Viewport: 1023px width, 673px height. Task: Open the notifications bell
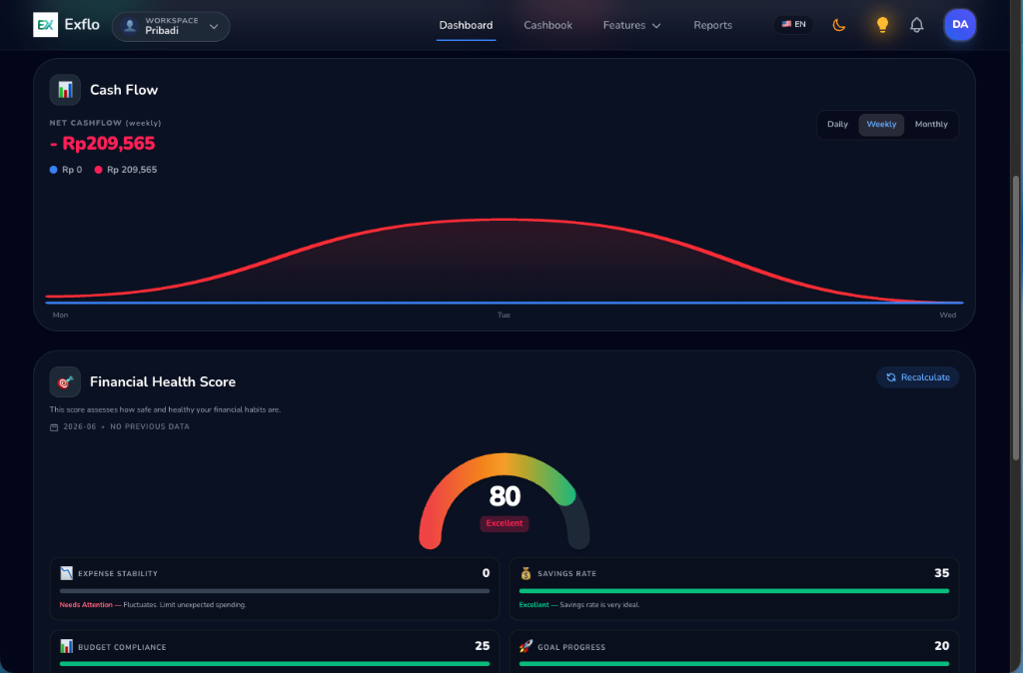[917, 25]
